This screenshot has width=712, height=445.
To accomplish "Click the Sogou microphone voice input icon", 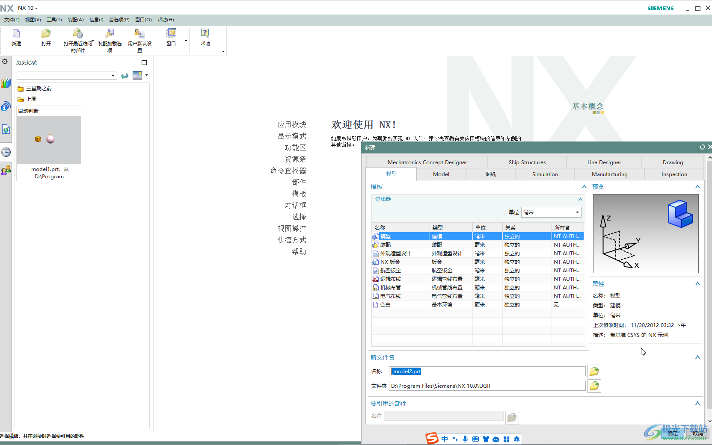I will (465, 439).
